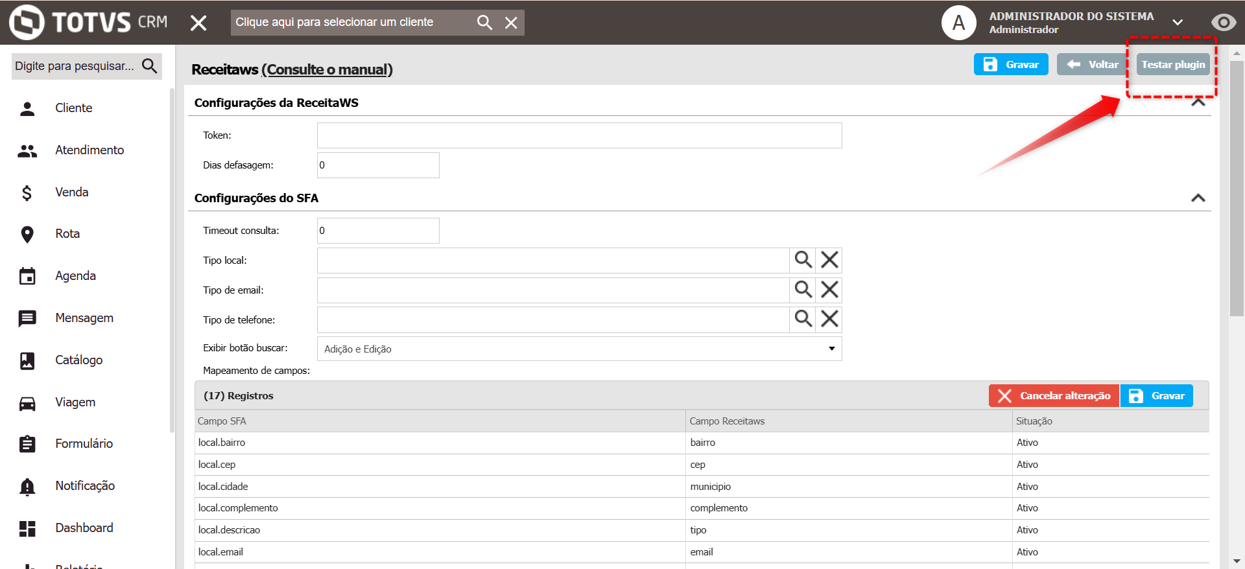Click the sidebar search magnifier icon

(x=150, y=66)
